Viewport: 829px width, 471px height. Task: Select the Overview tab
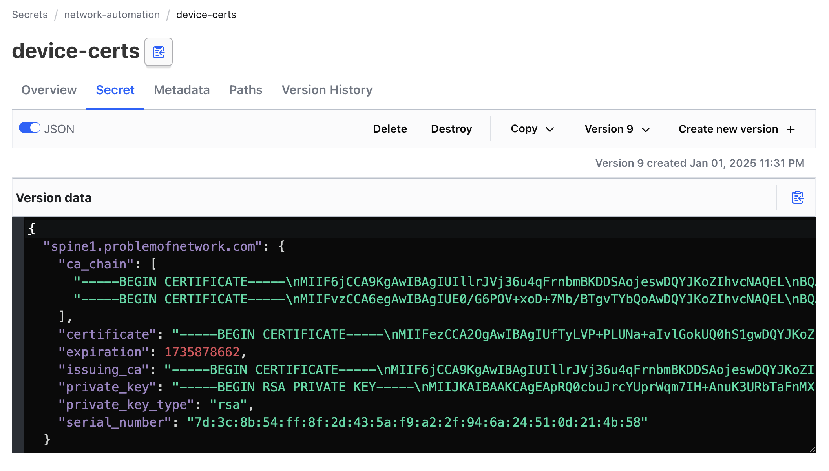pos(49,90)
